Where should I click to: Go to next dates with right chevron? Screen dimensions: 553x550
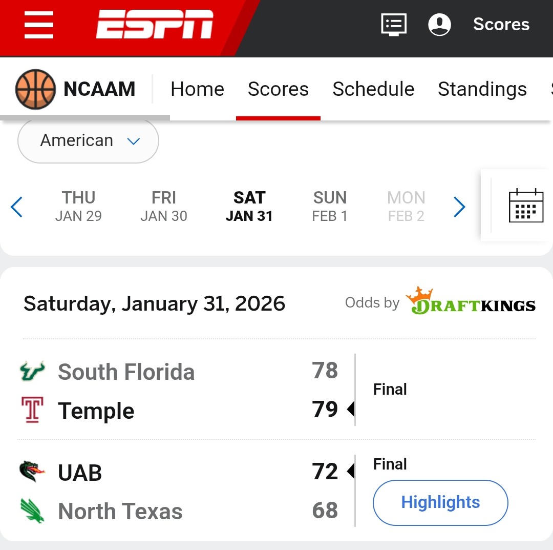click(459, 207)
